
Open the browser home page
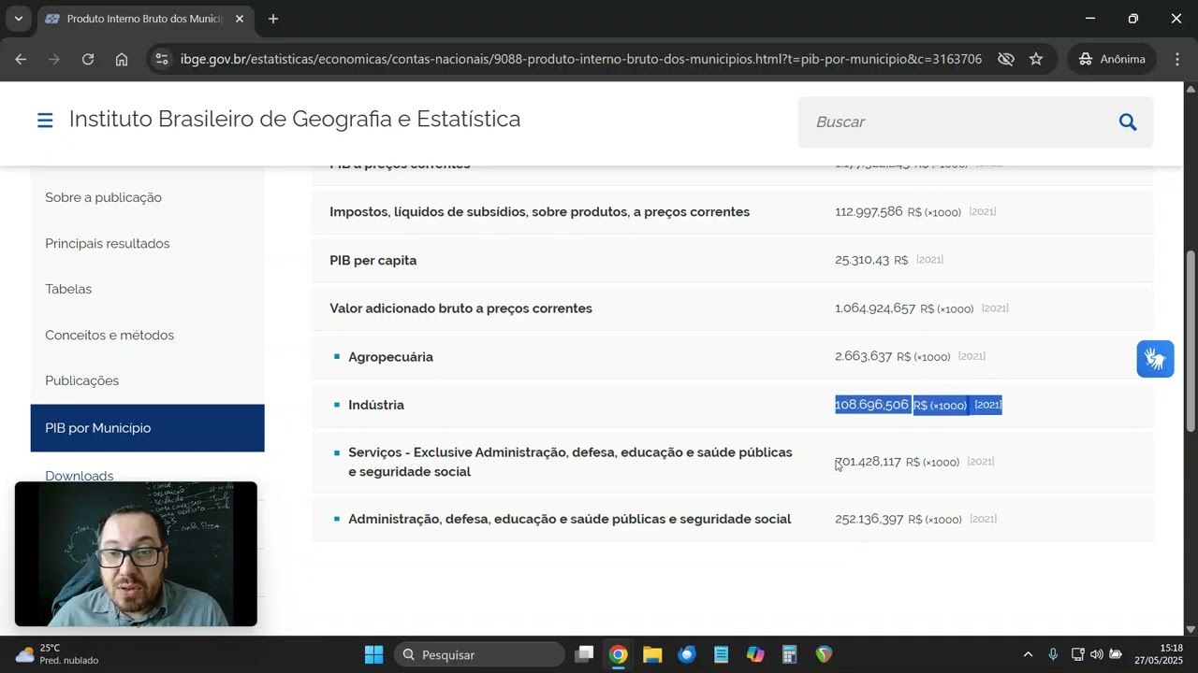[122, 59]
